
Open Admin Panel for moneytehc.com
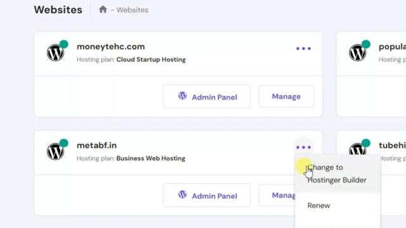click(206, 97)
